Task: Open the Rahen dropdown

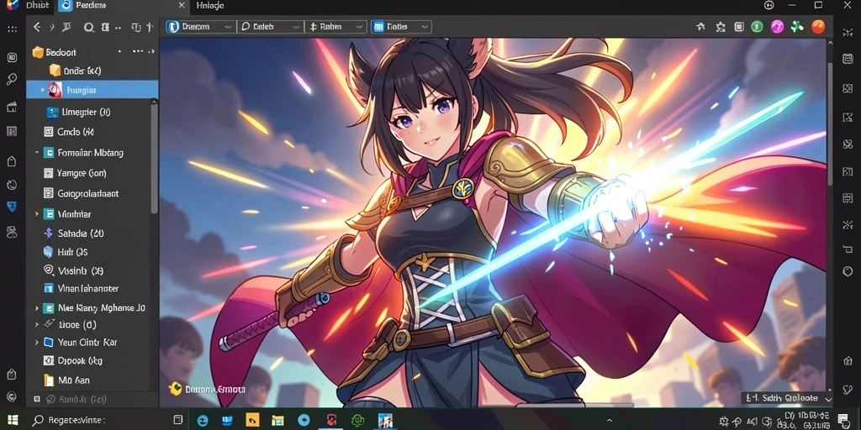Action: tap(336, 27)
